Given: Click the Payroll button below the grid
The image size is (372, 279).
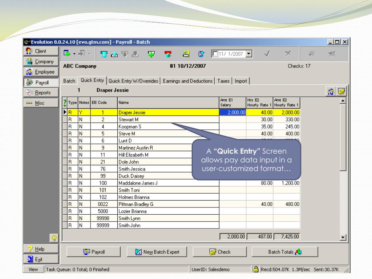Looking at the screenshot, I should tap(94, 252).
